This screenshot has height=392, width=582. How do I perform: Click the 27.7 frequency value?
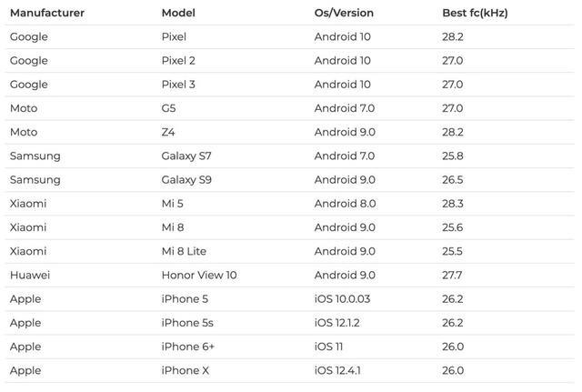(x=453, y=275)
